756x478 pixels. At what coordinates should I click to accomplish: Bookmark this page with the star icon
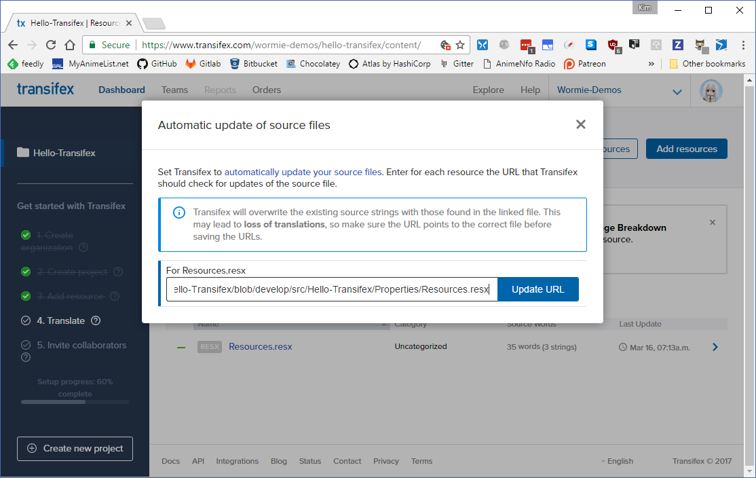(460, 45)
